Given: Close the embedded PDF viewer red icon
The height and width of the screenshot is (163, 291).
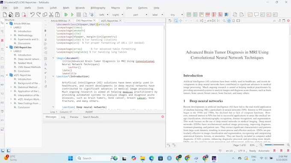Looking at the screenshot, I should click(x=288, y=21).
